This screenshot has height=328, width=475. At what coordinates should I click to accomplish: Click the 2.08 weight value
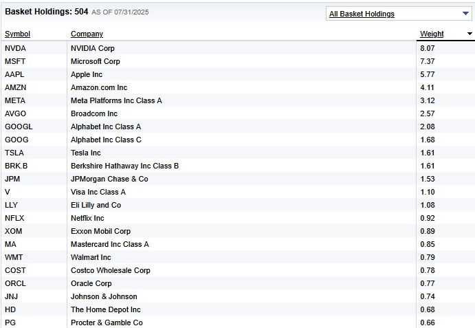(428, 127)
